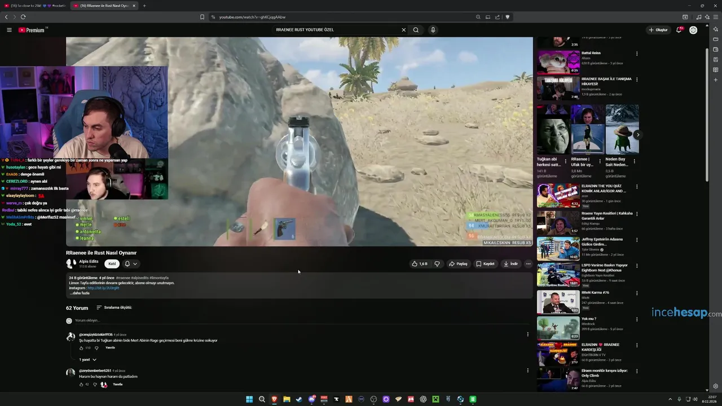The width and height of the screenshot is (722, 406).
Task: Open options for 'RRAENEE BAŞAK İLE TANIŞMA HİKAYESİ'
Action: pos(637,80)
